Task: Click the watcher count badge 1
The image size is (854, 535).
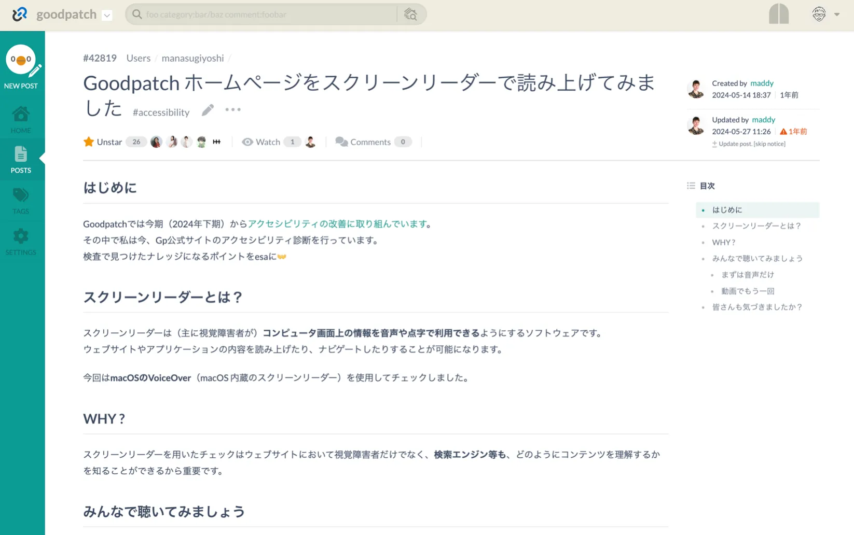Action: (x=292, y=142)
